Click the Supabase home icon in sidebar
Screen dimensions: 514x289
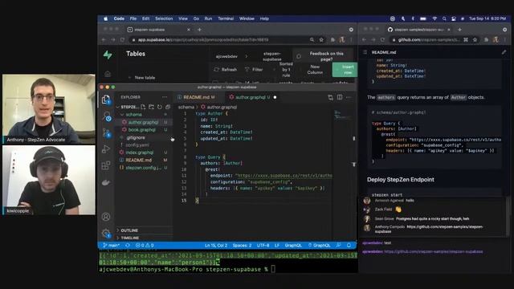108,74
